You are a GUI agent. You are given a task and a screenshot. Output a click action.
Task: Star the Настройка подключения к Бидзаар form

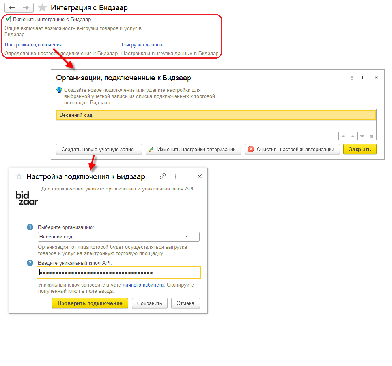(x=19, y=177)
